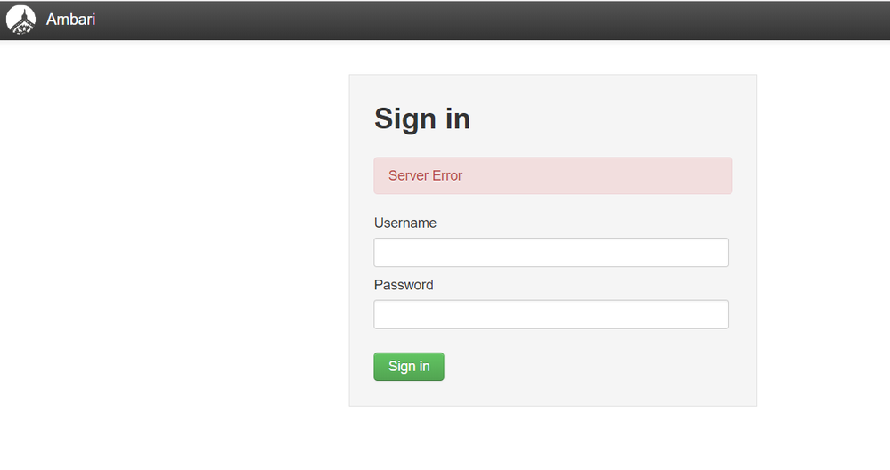This screenshot has width=890, height=470.
Task: Focus the Password input field
Action: point(551,314)
